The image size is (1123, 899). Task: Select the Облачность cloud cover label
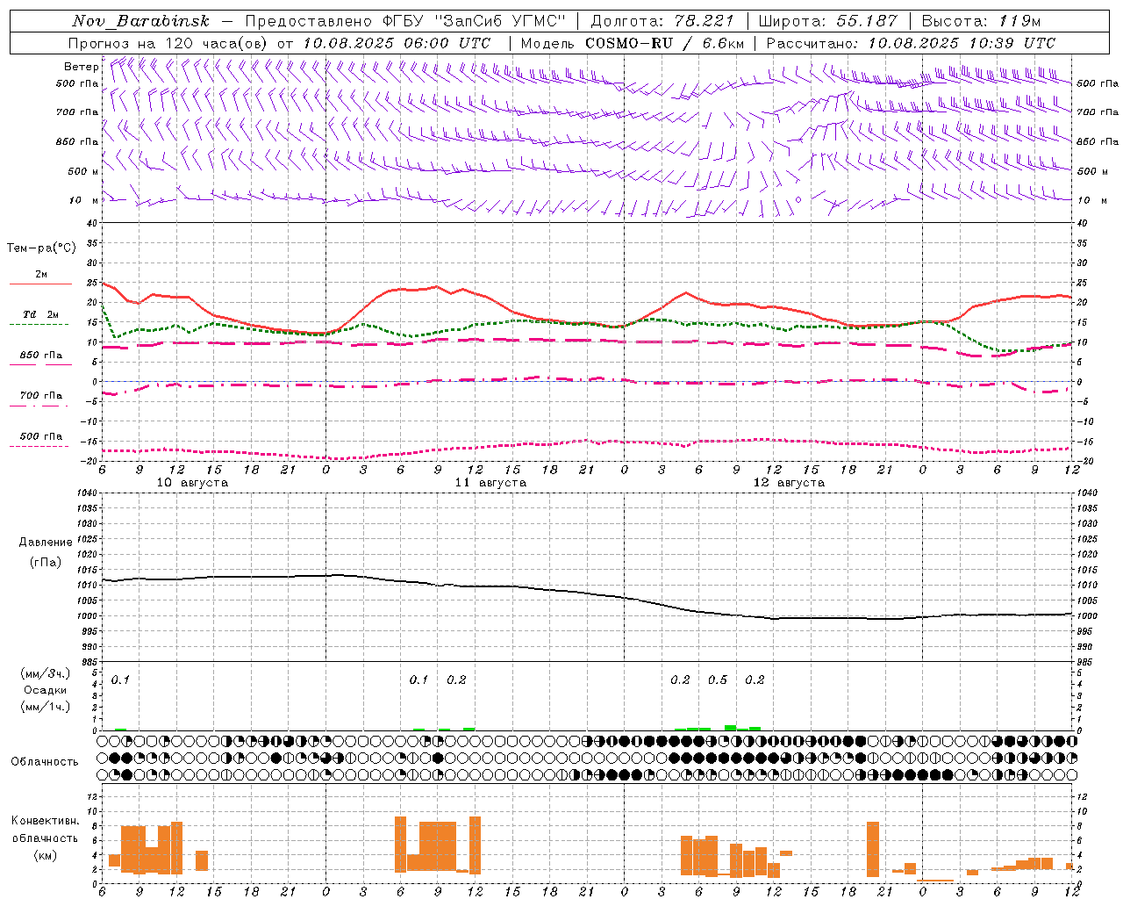(45, 762)
